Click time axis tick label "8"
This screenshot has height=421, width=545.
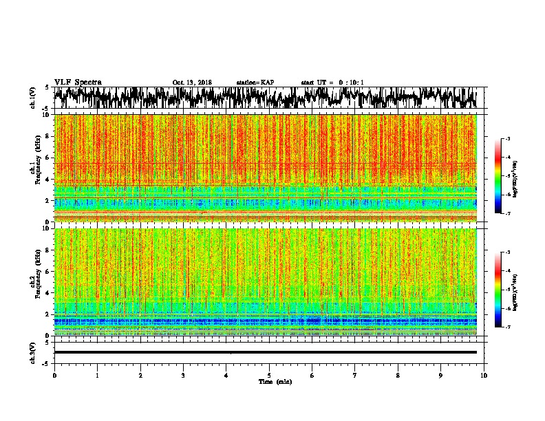[398, 375]
